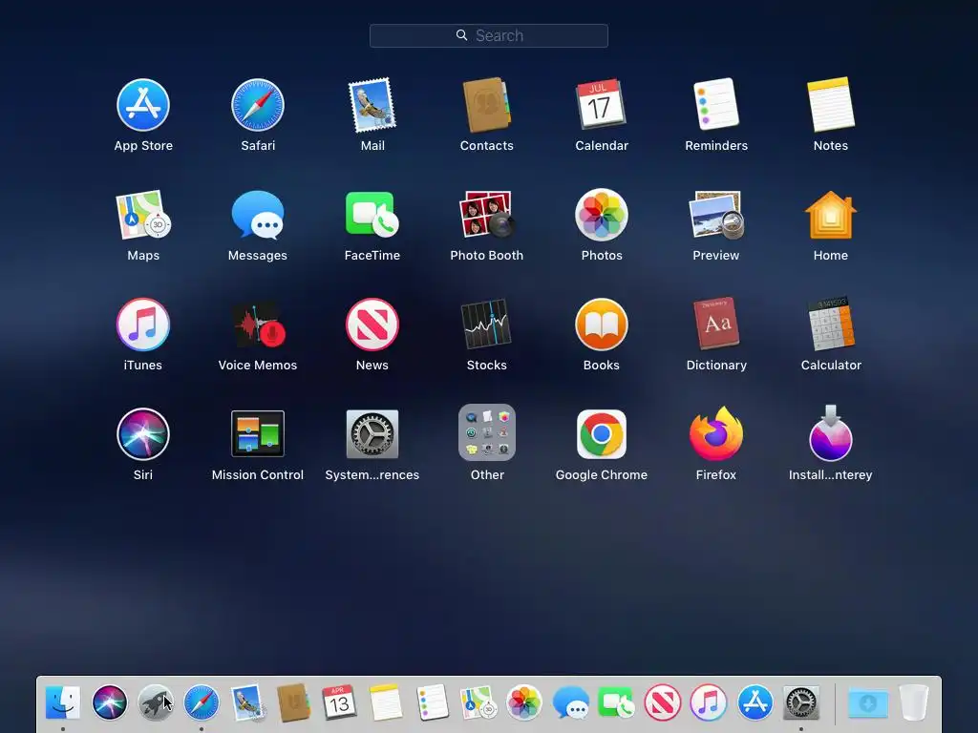Open Mission Control app
Screen dimensions: 978x733
pos(258,434)
